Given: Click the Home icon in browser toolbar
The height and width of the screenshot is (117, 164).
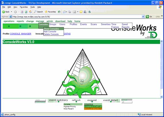Looking at the screenshot, I should coord(30,12).
